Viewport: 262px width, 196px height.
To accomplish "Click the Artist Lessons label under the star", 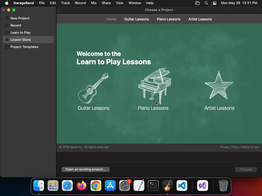I will click(219, 108).
